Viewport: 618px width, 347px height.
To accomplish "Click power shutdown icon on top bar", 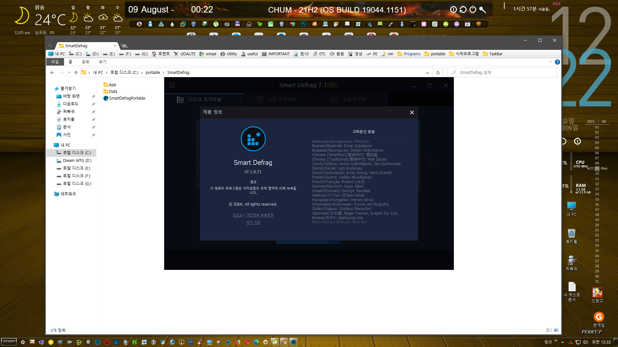I will click(x=473, y=10).
